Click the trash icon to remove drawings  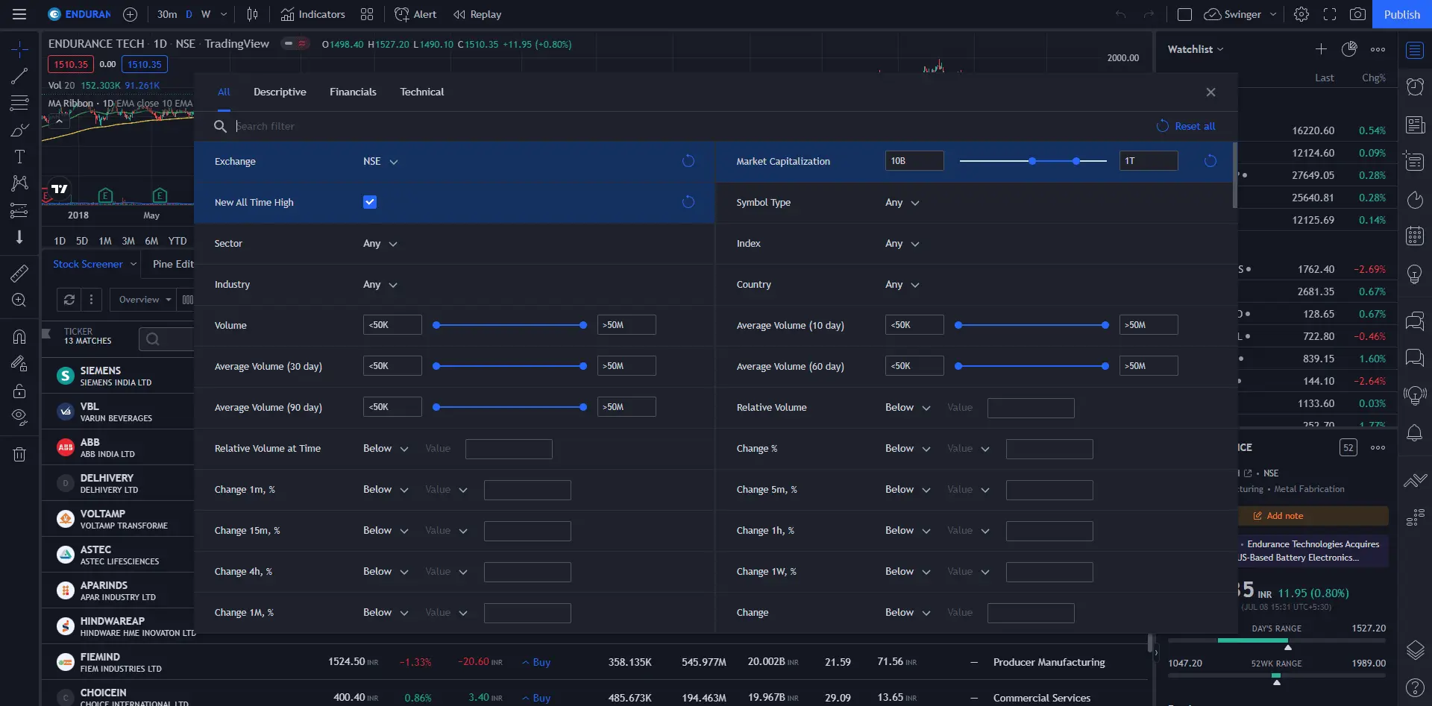click(19, 454)
